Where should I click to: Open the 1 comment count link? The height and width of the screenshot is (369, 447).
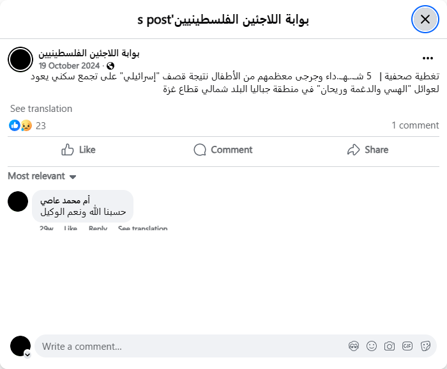[x=415, y=125]
